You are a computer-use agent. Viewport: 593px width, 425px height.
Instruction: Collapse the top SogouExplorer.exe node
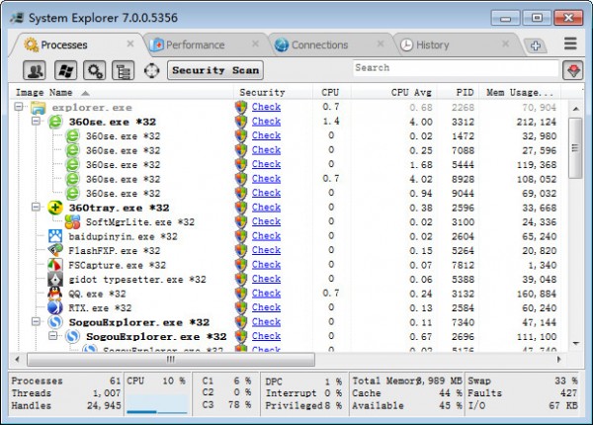click(36, 321)
